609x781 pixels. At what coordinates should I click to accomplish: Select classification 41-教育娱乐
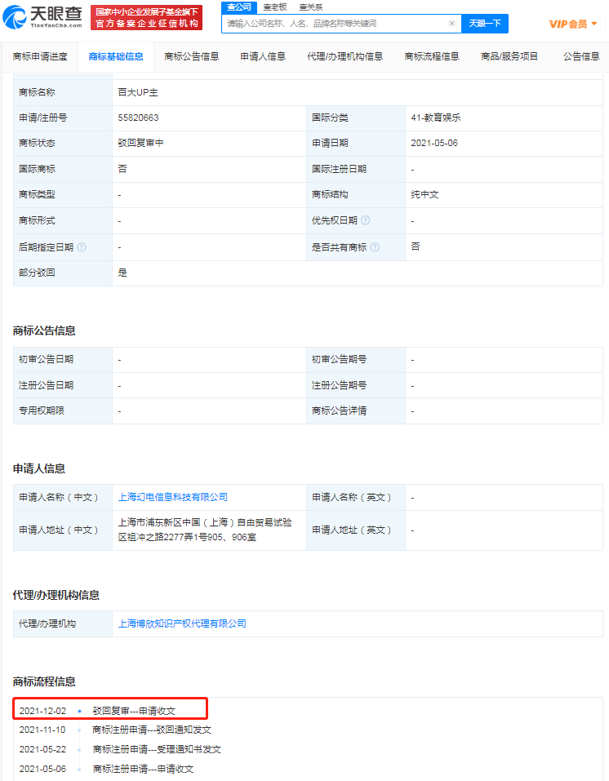click(436, 118)
